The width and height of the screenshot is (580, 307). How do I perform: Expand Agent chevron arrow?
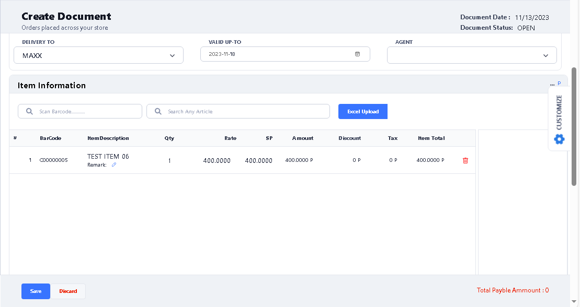tap(545, 56)
